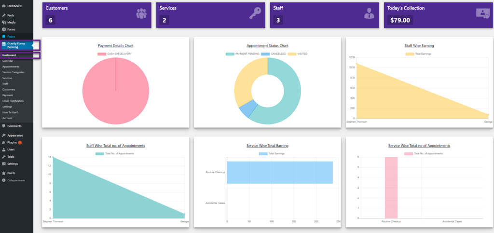Click the Plugins icon in admin menu

coord(4,143)
